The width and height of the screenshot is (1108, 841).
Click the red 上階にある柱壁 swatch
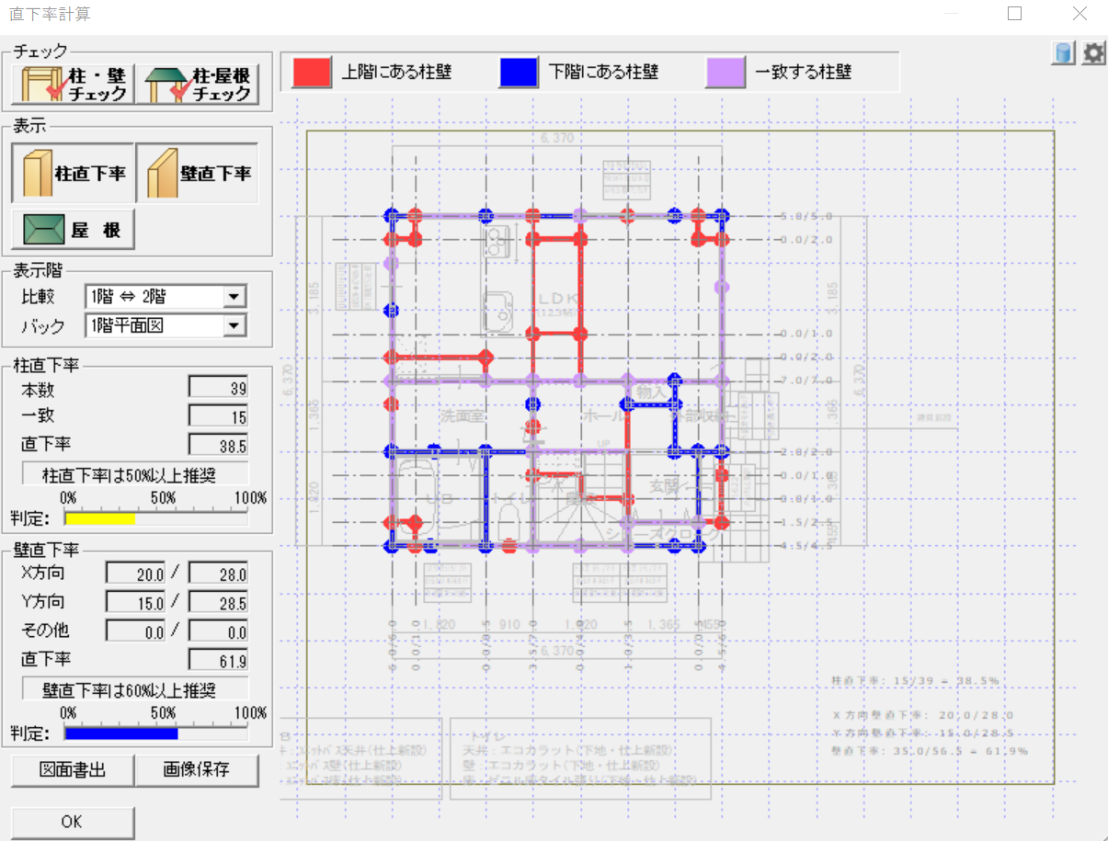click(311, 73)
